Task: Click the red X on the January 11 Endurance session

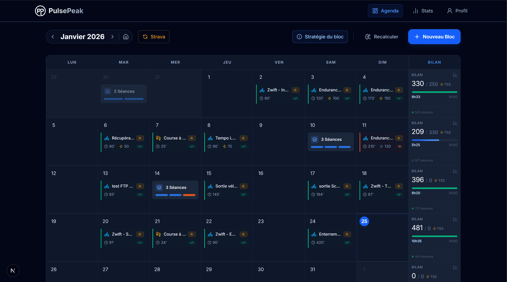Action: (x=400, y=146)
